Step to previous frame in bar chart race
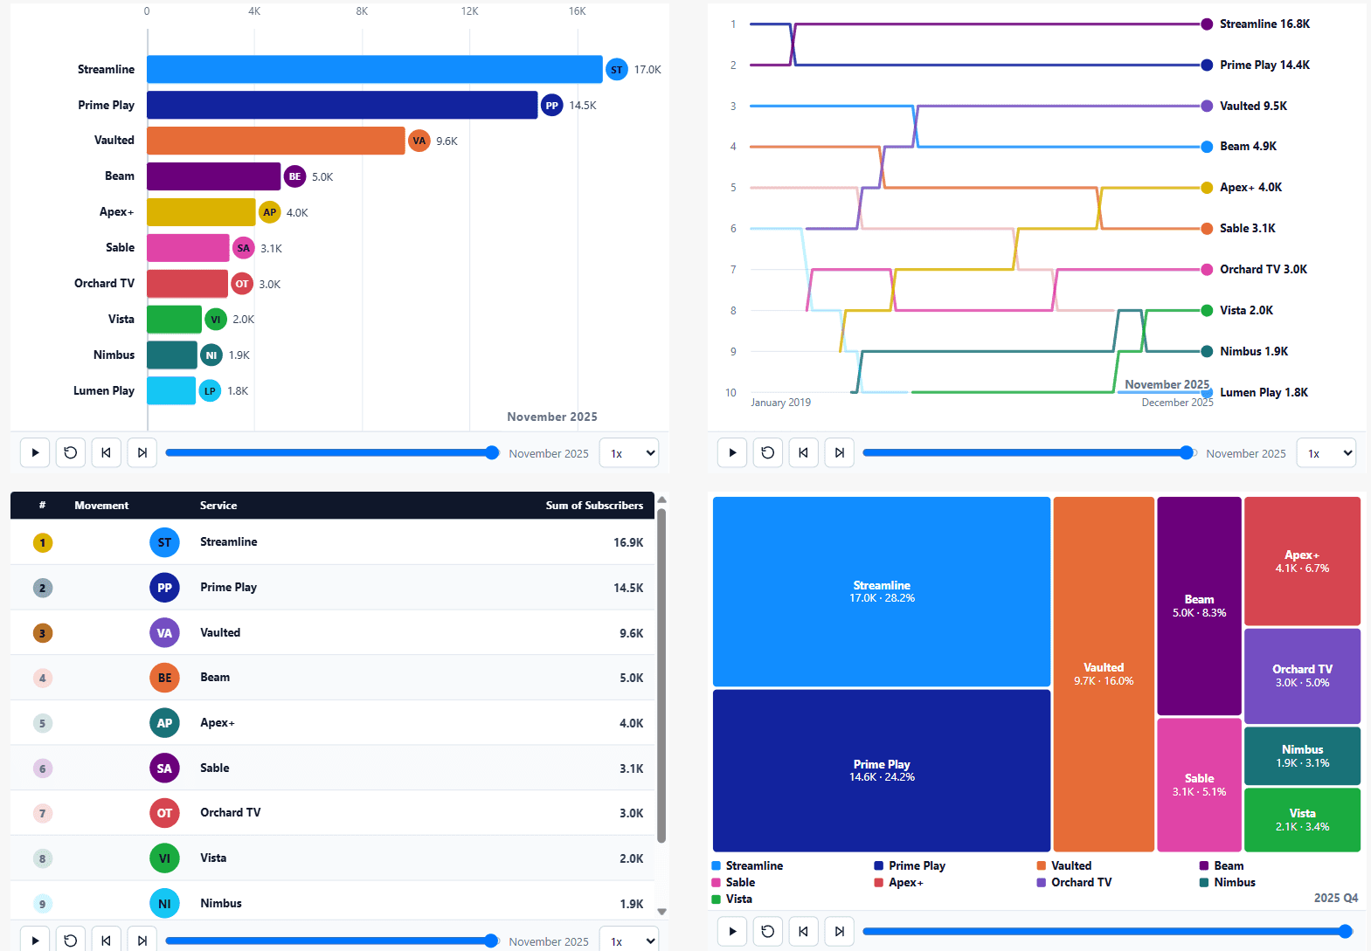1371x951 pixels. pyautogui.click(x=107, y=452)
